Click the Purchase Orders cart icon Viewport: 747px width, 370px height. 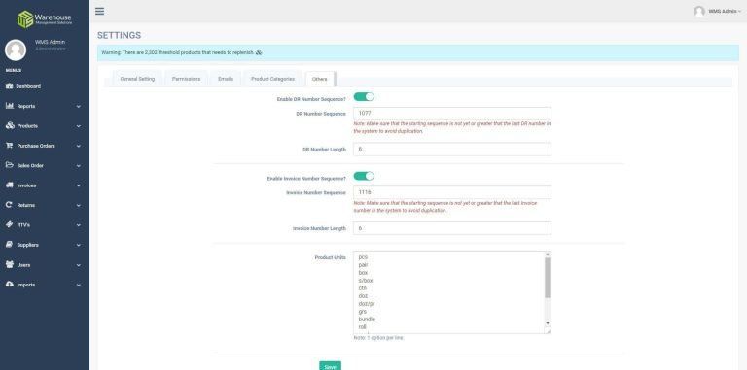[x=9, y=145]
